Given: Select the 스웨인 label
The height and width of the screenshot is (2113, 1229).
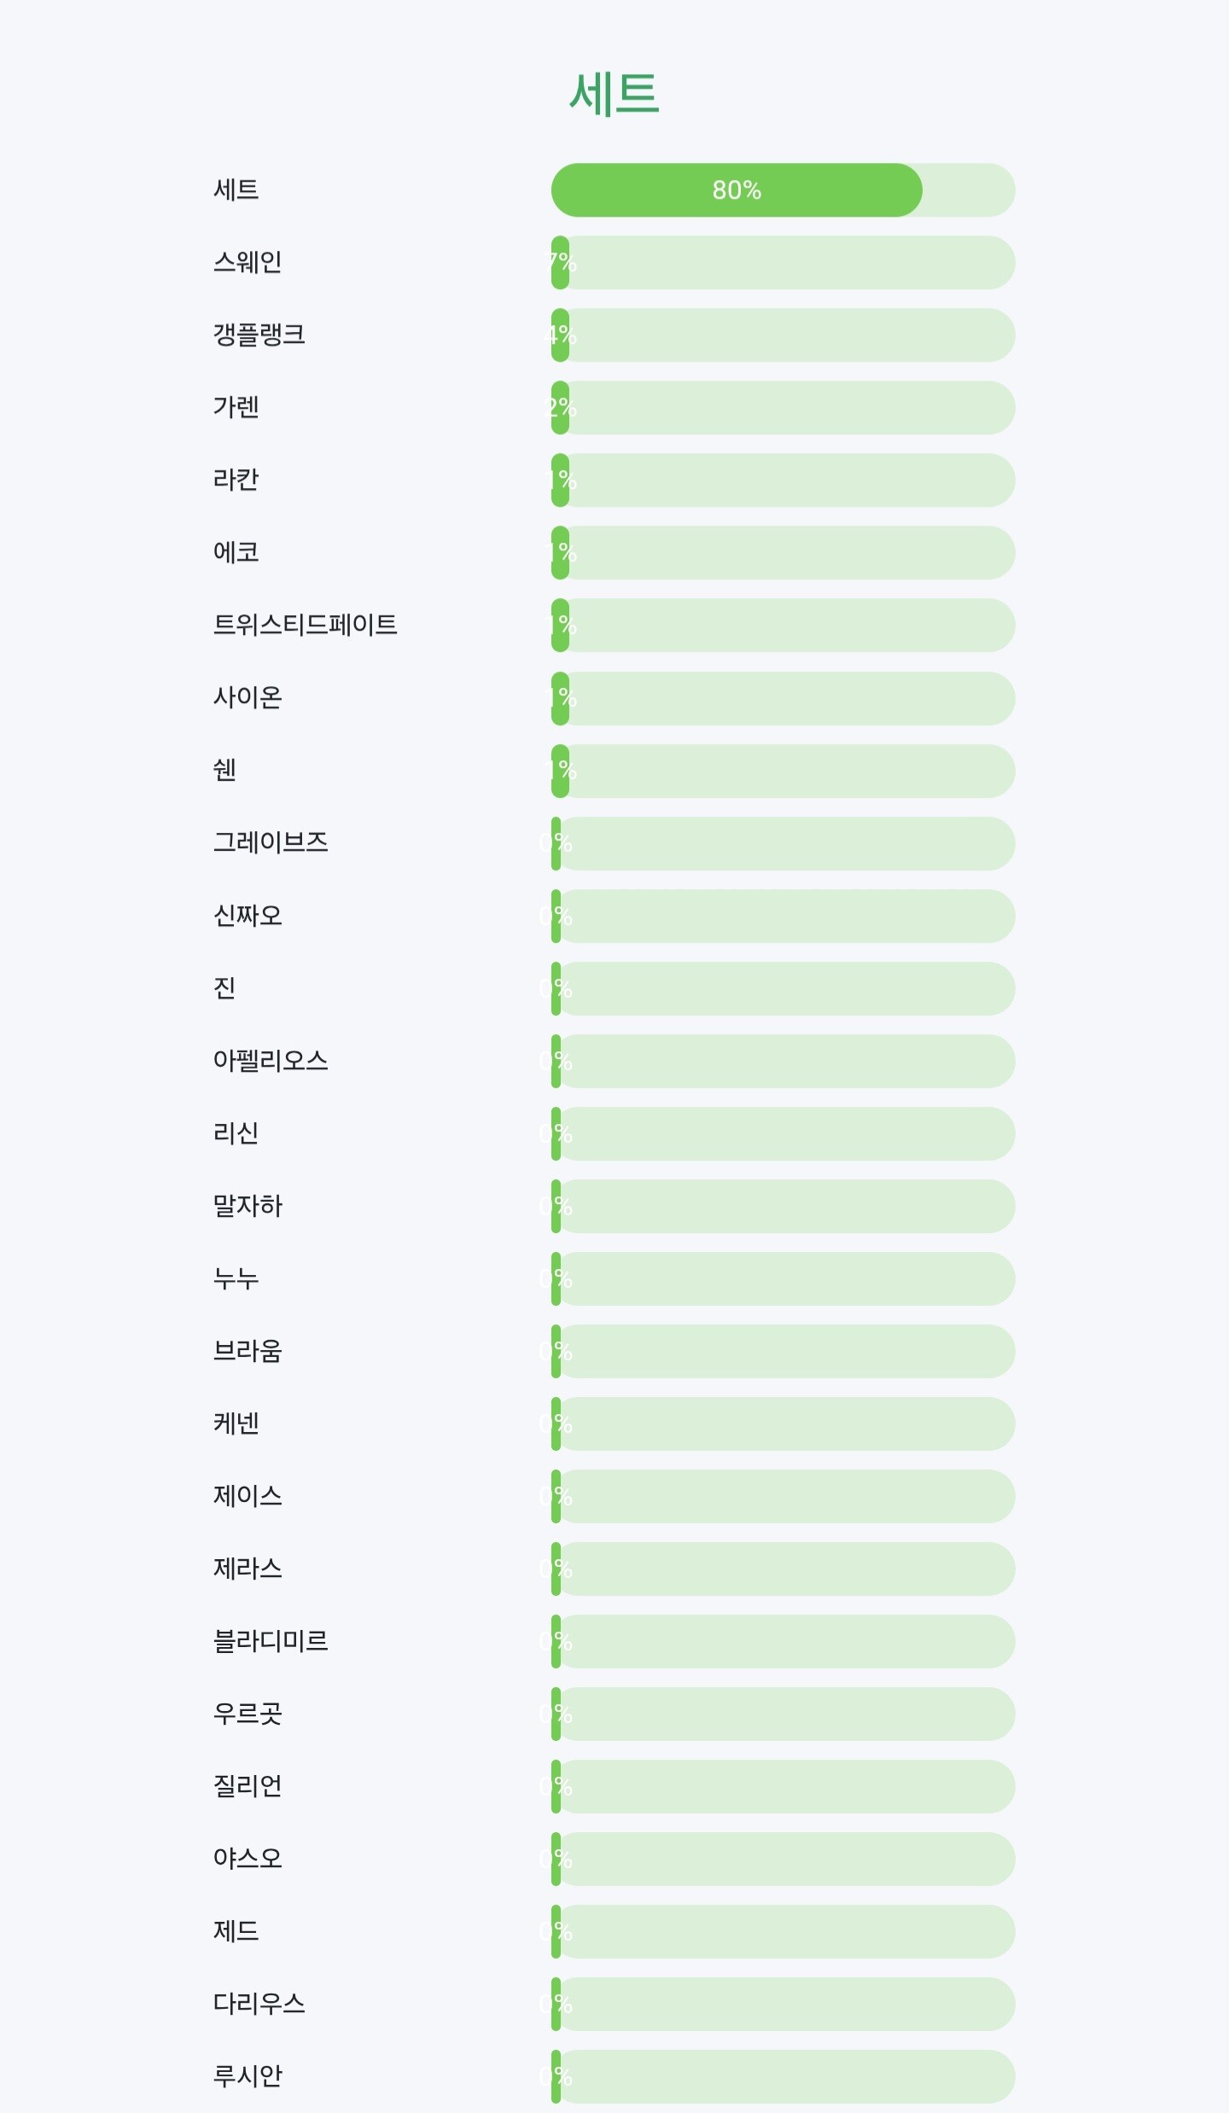Looking at the screenshot, I should [248, 262].
